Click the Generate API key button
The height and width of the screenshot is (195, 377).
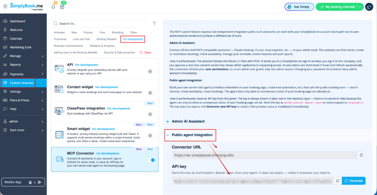(353, 181)
